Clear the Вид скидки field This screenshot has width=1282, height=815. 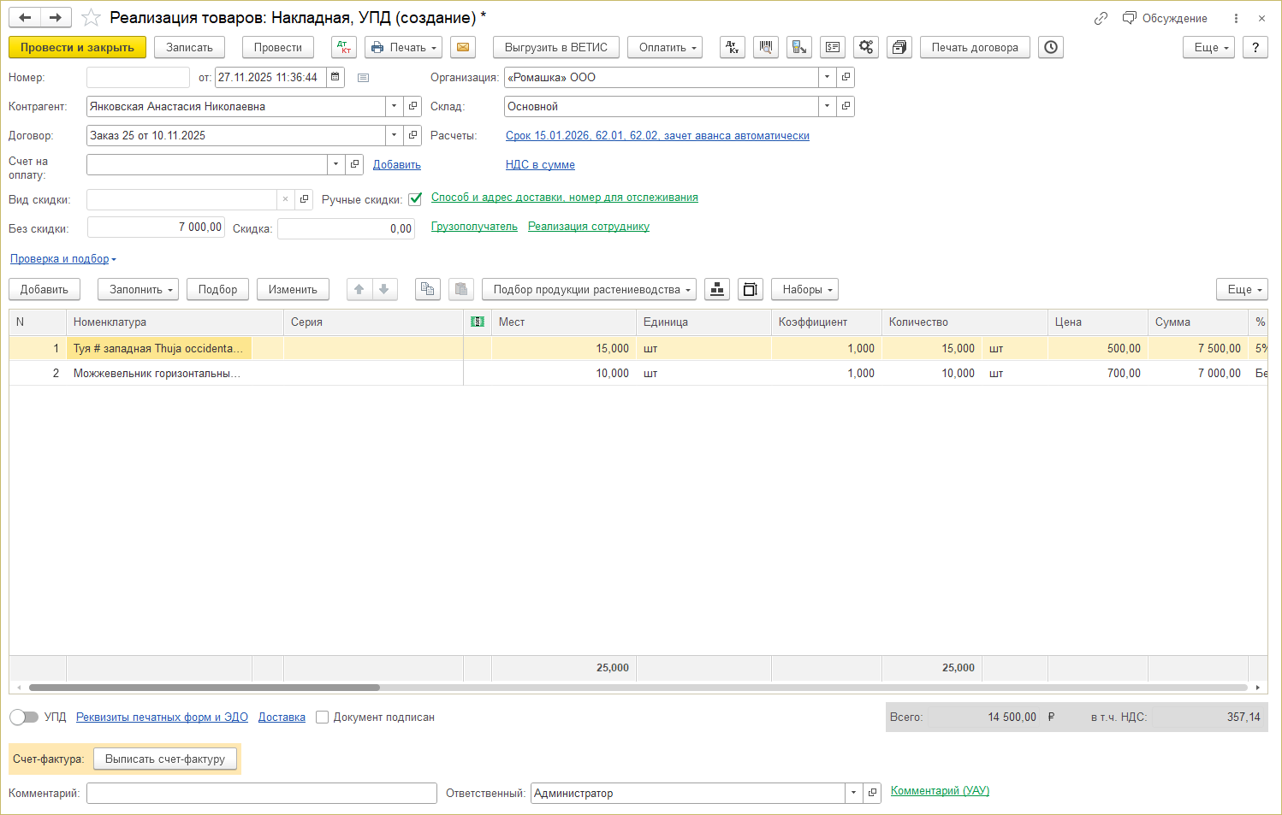(286, 200)
